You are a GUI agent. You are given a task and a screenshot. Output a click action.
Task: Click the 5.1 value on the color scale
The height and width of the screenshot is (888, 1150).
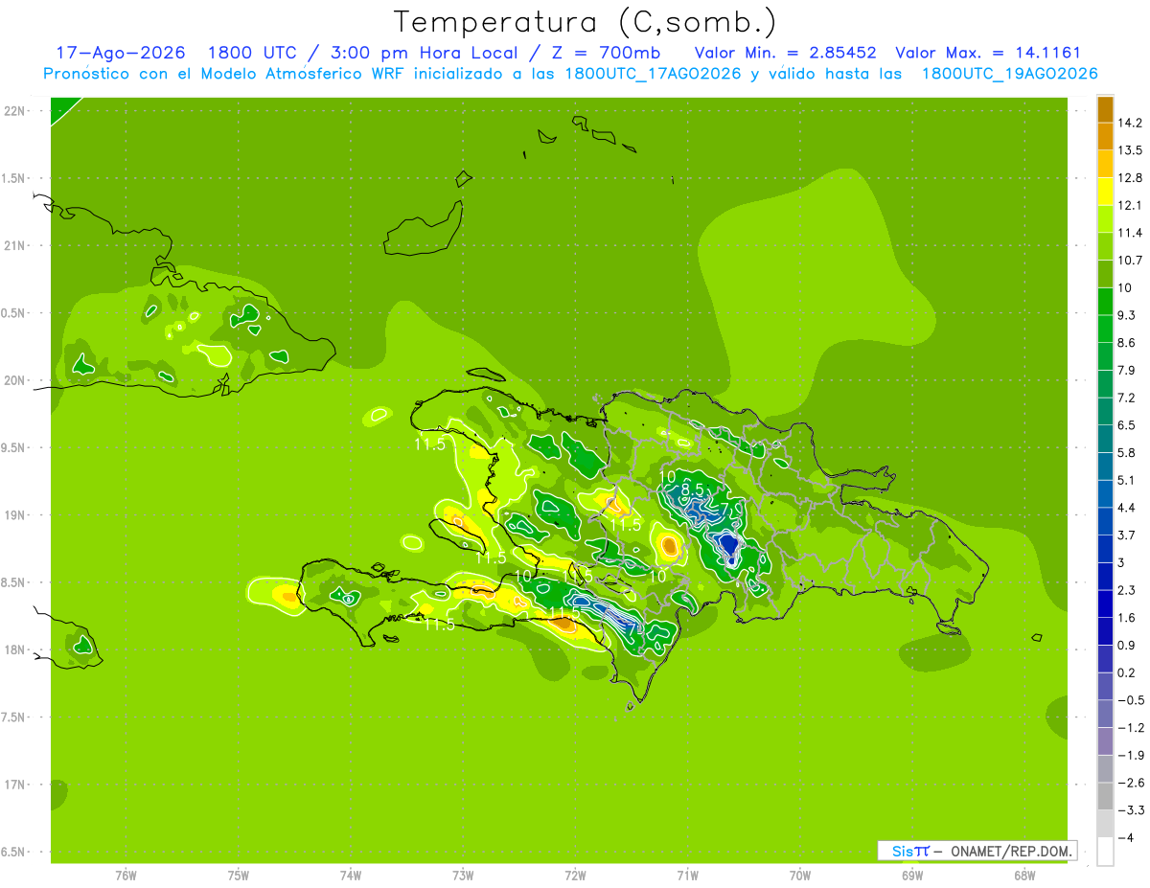[x=1127, y=481]
